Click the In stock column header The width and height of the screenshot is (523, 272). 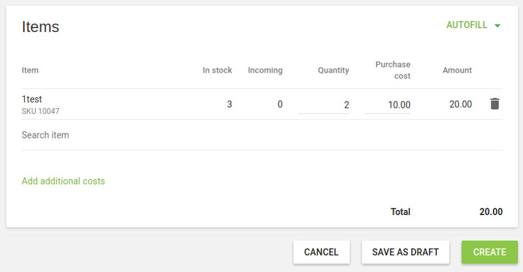coord(217,71)
